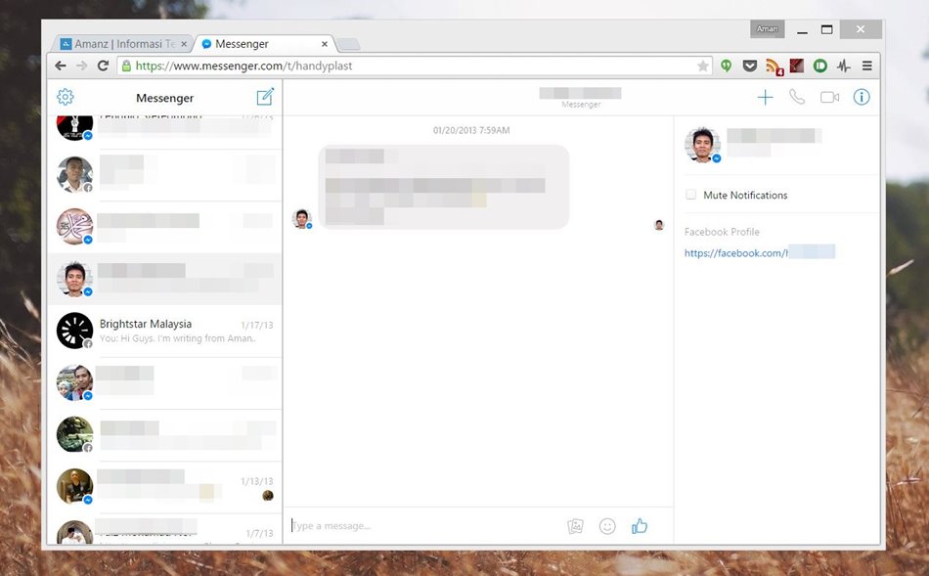Focus the Type a message field
The width and height of the screenshot is (929, 576).
pos(423,525)
